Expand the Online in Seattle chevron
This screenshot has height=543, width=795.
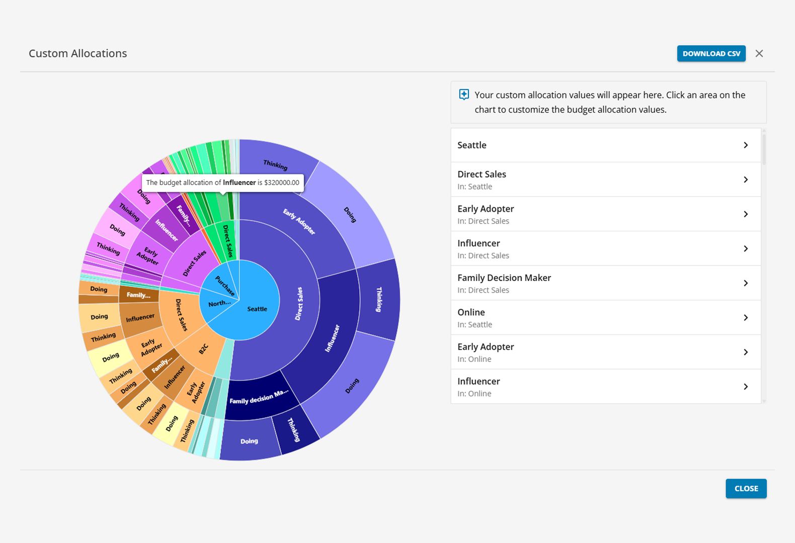(746, 318)
